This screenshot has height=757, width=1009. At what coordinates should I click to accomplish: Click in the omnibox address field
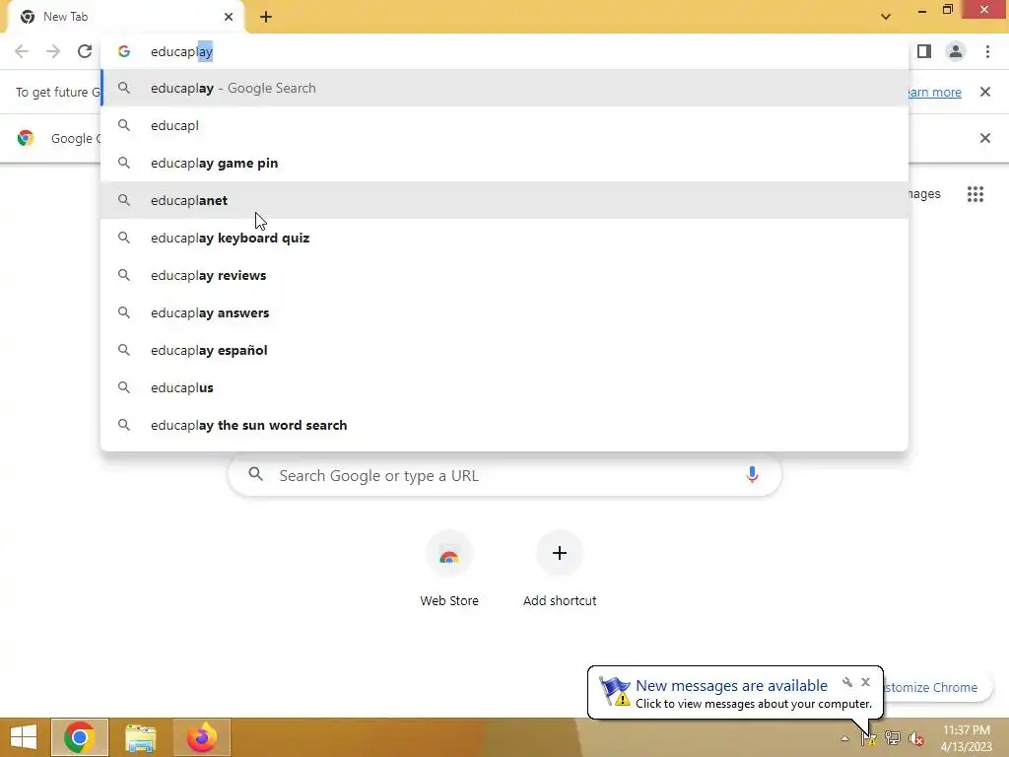[x=504, y=51]
